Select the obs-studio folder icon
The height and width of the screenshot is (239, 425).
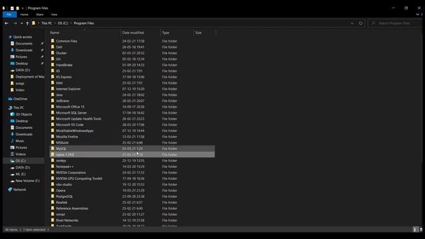click(52, 185)
